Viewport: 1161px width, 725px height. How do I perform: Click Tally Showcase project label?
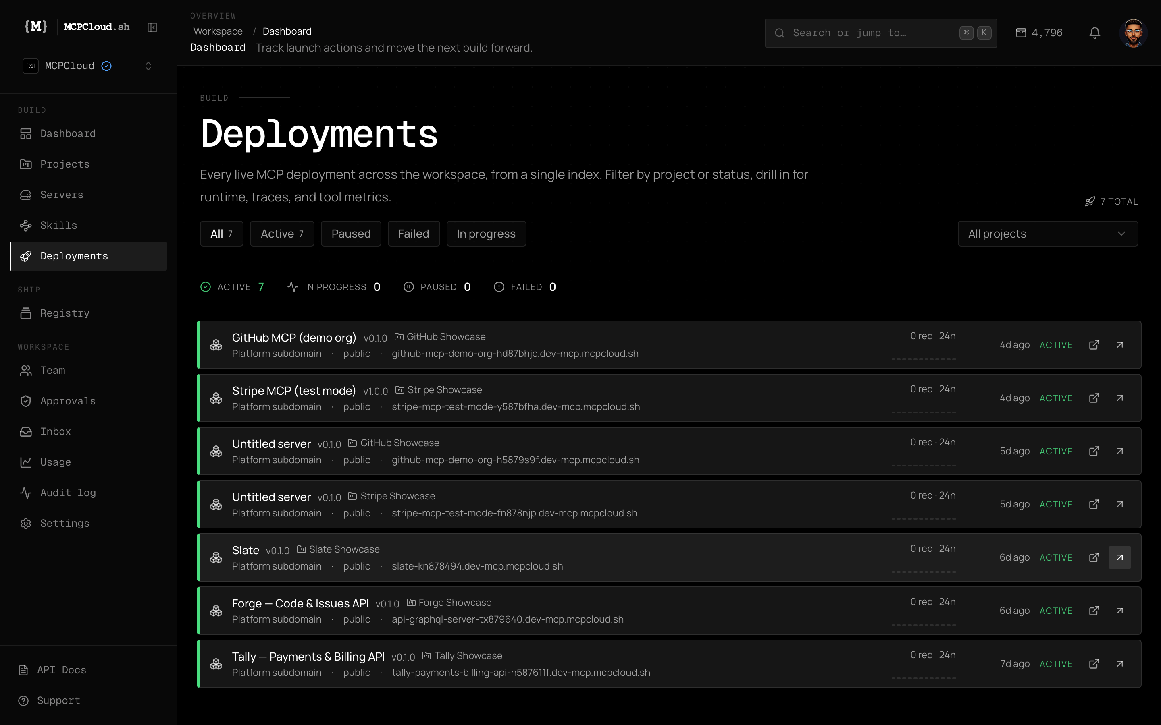tap(462, 656)
